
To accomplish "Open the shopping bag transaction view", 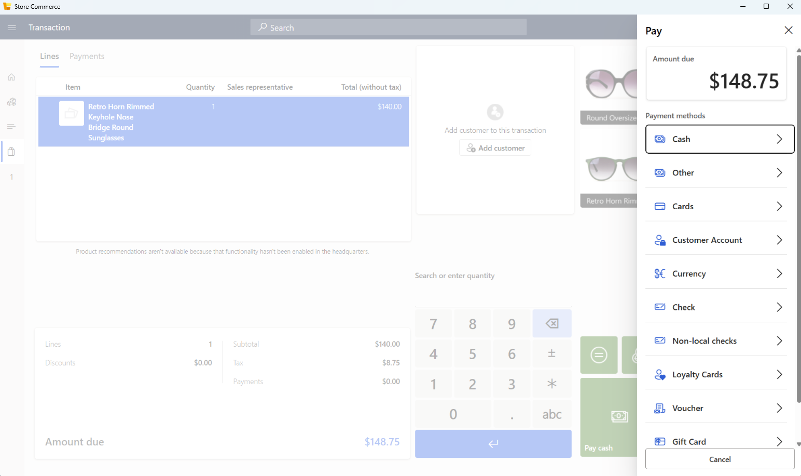I will [x=11, y=151].
